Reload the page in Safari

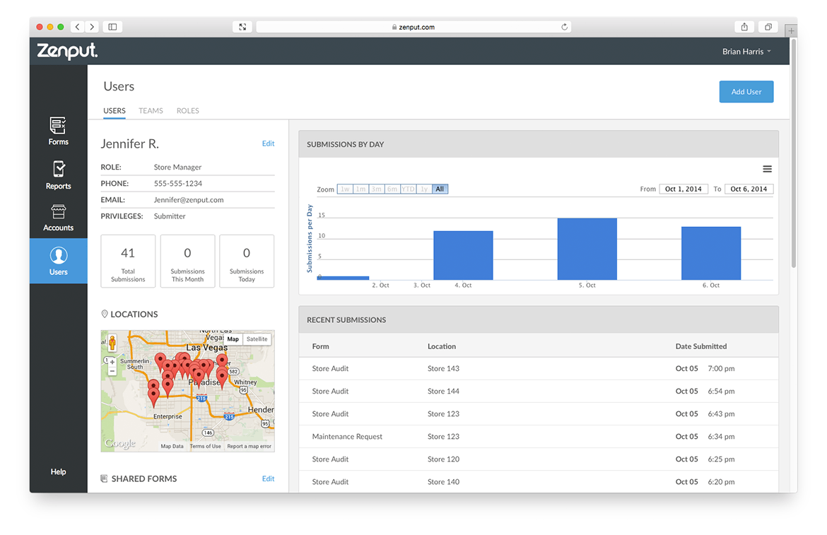564,27
